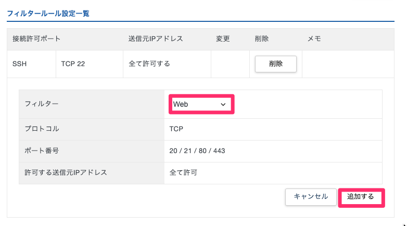
Task: Click the プロトコル row label
Action: click(42, 129)
